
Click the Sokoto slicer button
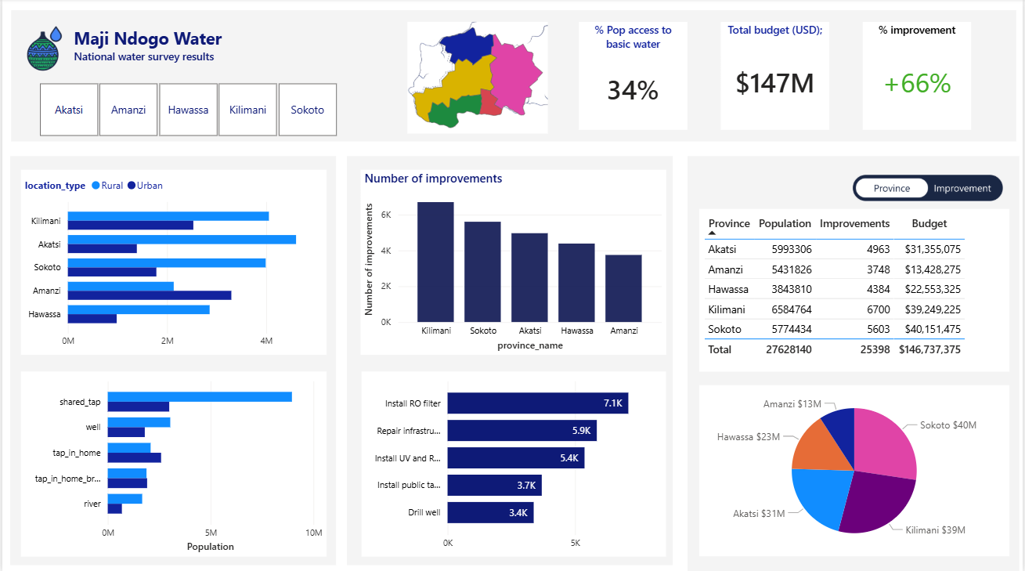(307, 110)
